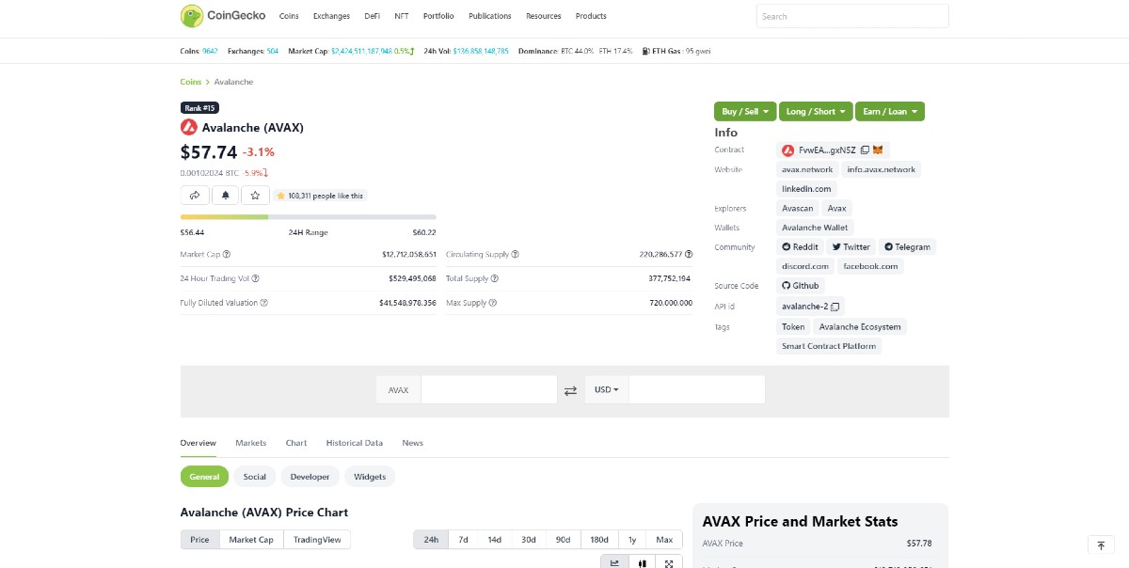This screenshot has width=1129, height=568.
Task: Switch the chart to TradingView
Action: tap(317, 540)
